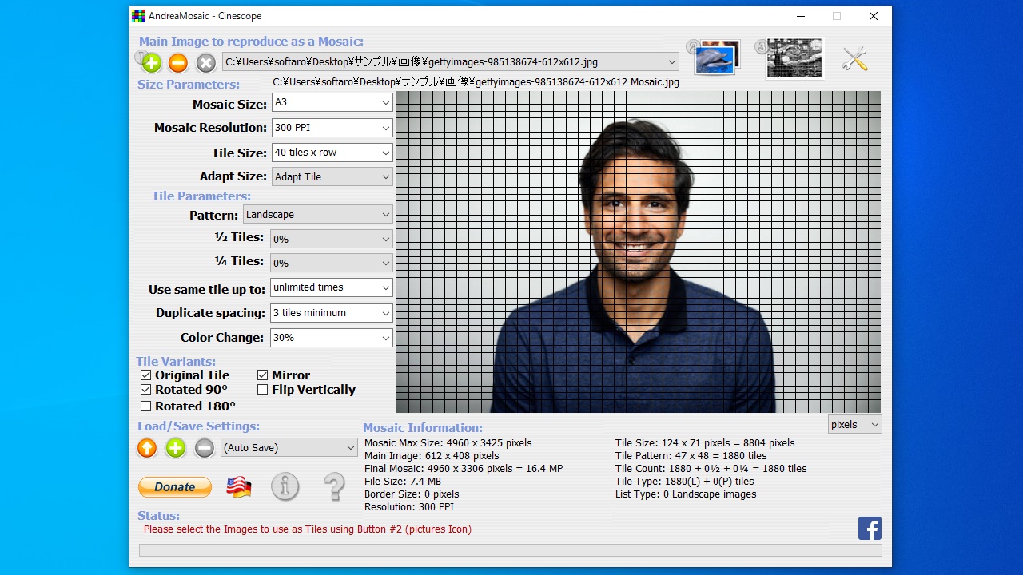Click the green add main image button
The image size is (1023, 575).
pyautogui.click(x=151, y=63)
